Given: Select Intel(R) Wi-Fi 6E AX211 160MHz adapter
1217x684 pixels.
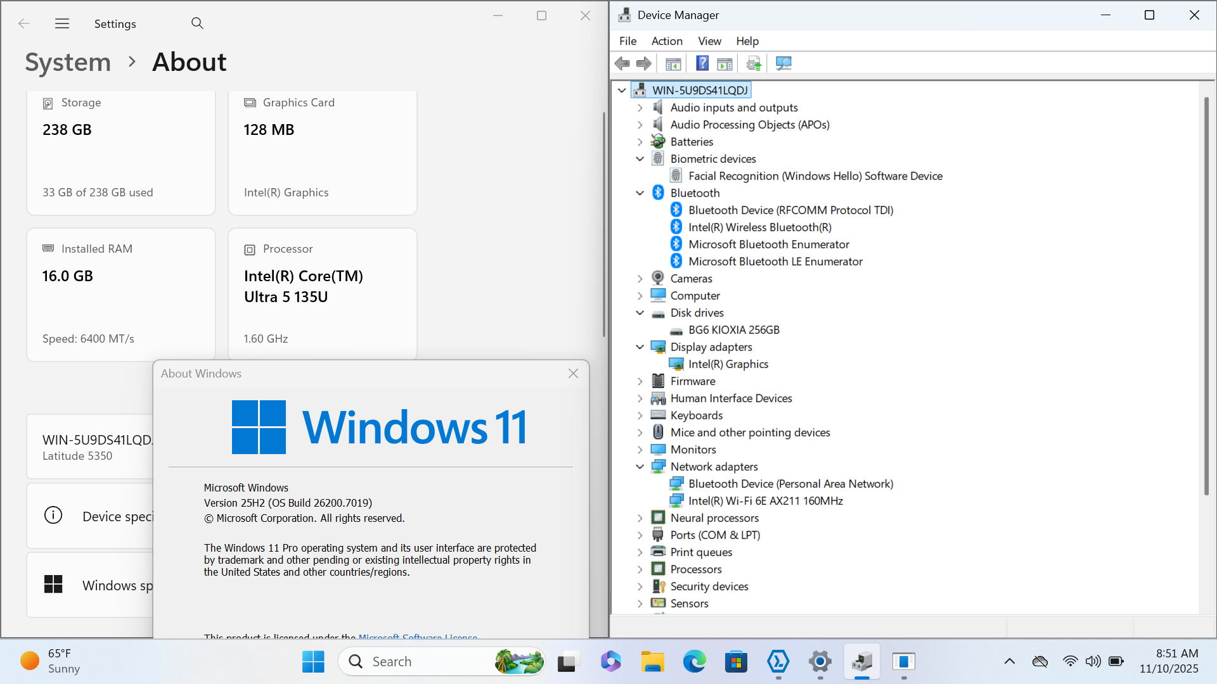Looking at the screenshot, I should [765, 501].
